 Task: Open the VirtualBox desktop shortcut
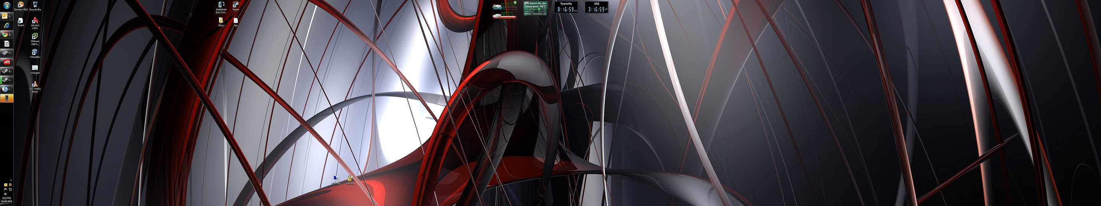(35, 53)
